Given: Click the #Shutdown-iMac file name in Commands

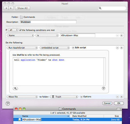Looking at the screenshot, I should (x=32, y=120).
